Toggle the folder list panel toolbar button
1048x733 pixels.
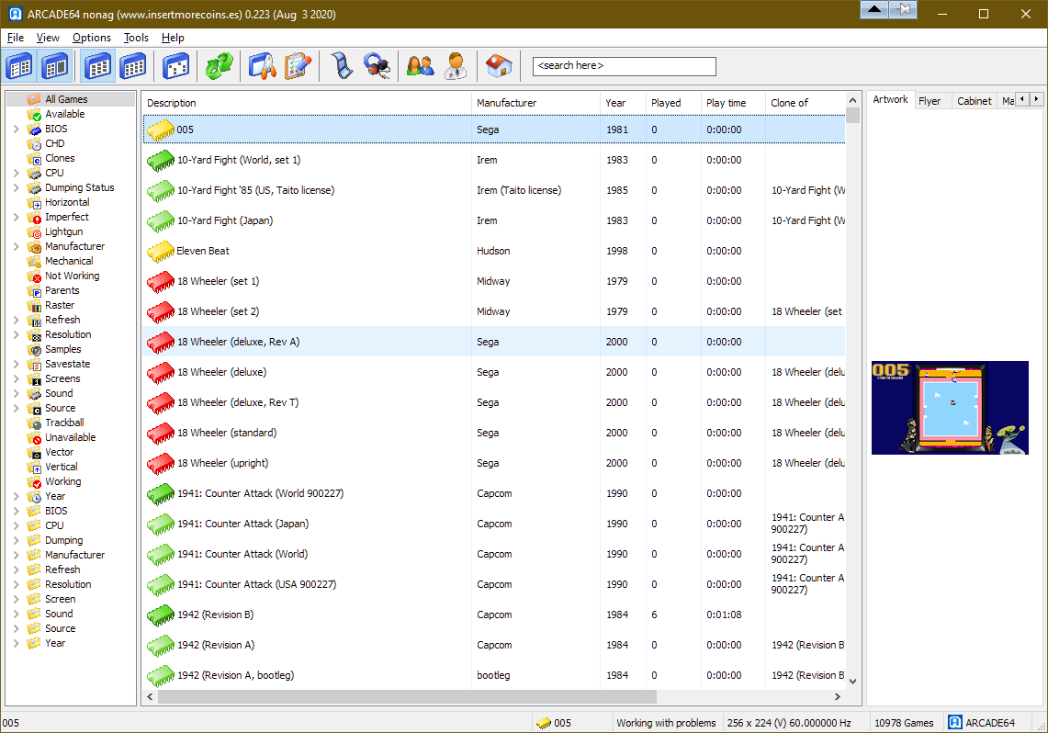(19, 66)
